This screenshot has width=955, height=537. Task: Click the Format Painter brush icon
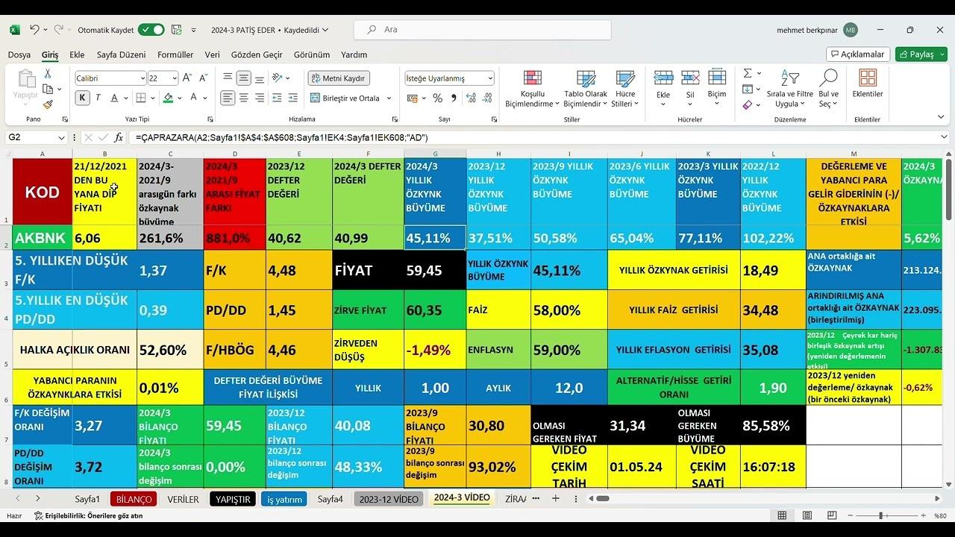coord(48,105)
